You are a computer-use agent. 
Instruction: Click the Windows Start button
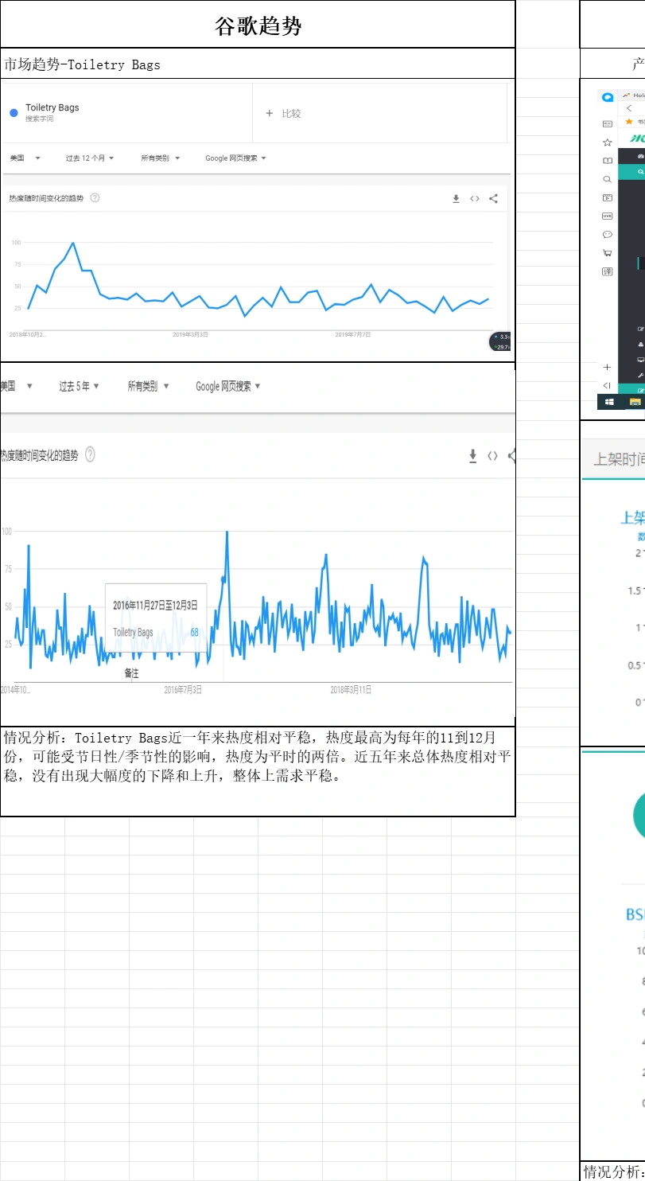coord(609,402)
